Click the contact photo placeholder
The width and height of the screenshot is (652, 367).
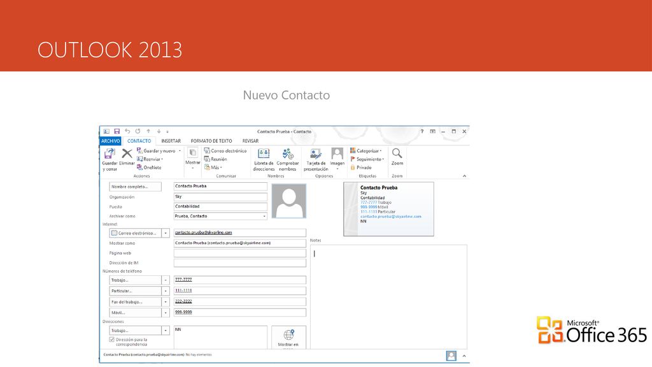click(289, 201)
